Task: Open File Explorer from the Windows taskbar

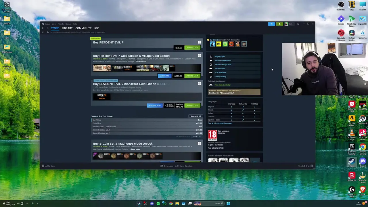Action: pyautogui.click(x=177, y=204)
